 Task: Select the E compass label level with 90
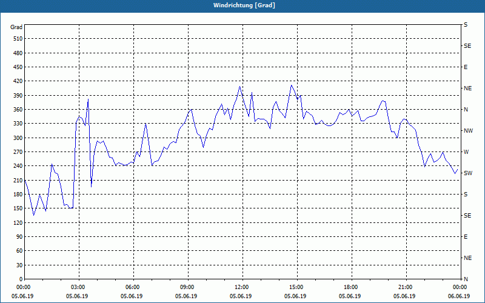click(466, 237)
